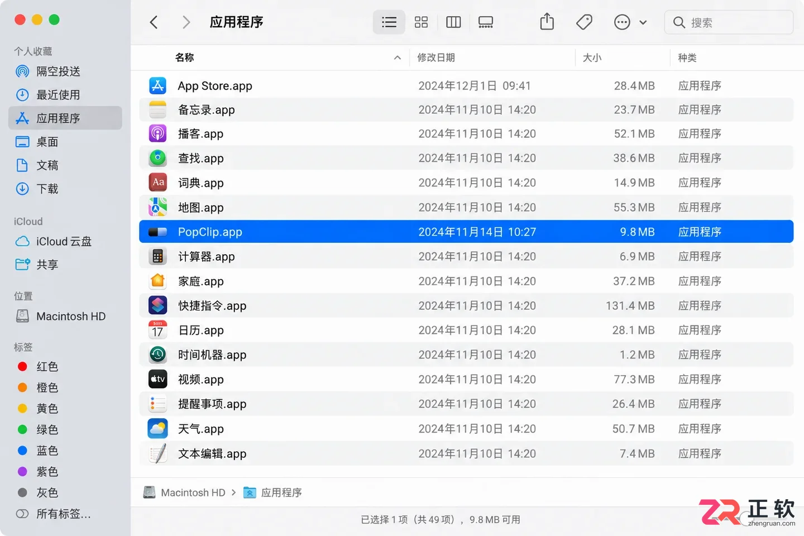The width and height of the screenshot is (804, 536).
Task: Select the 家庭 app icon
Action: pos(157,281)
